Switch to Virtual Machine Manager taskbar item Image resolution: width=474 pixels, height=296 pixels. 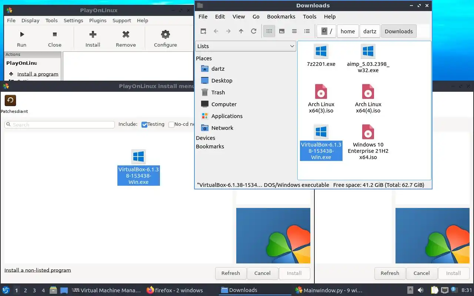pos(107,290)
